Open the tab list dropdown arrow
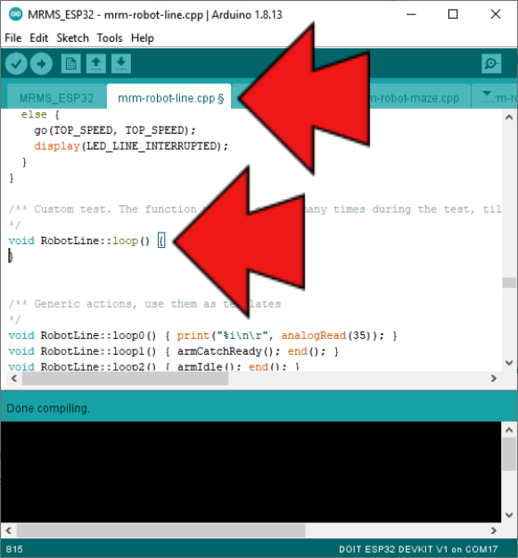 [486, 94]
